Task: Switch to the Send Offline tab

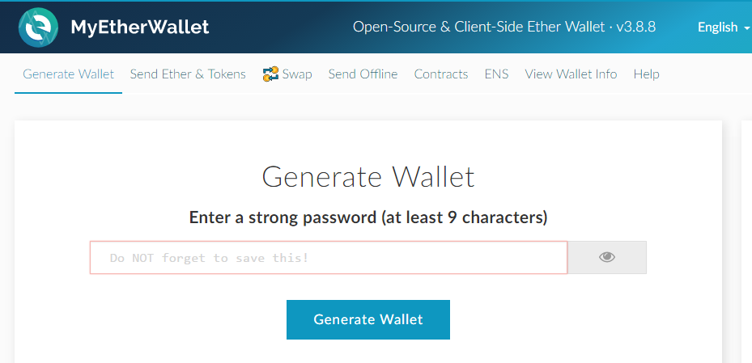Action: pos(363,74)
